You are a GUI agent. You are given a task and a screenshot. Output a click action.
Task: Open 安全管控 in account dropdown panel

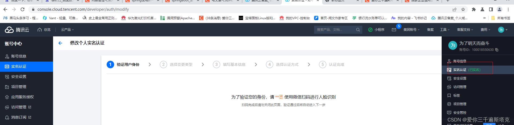tap(478, 113)
